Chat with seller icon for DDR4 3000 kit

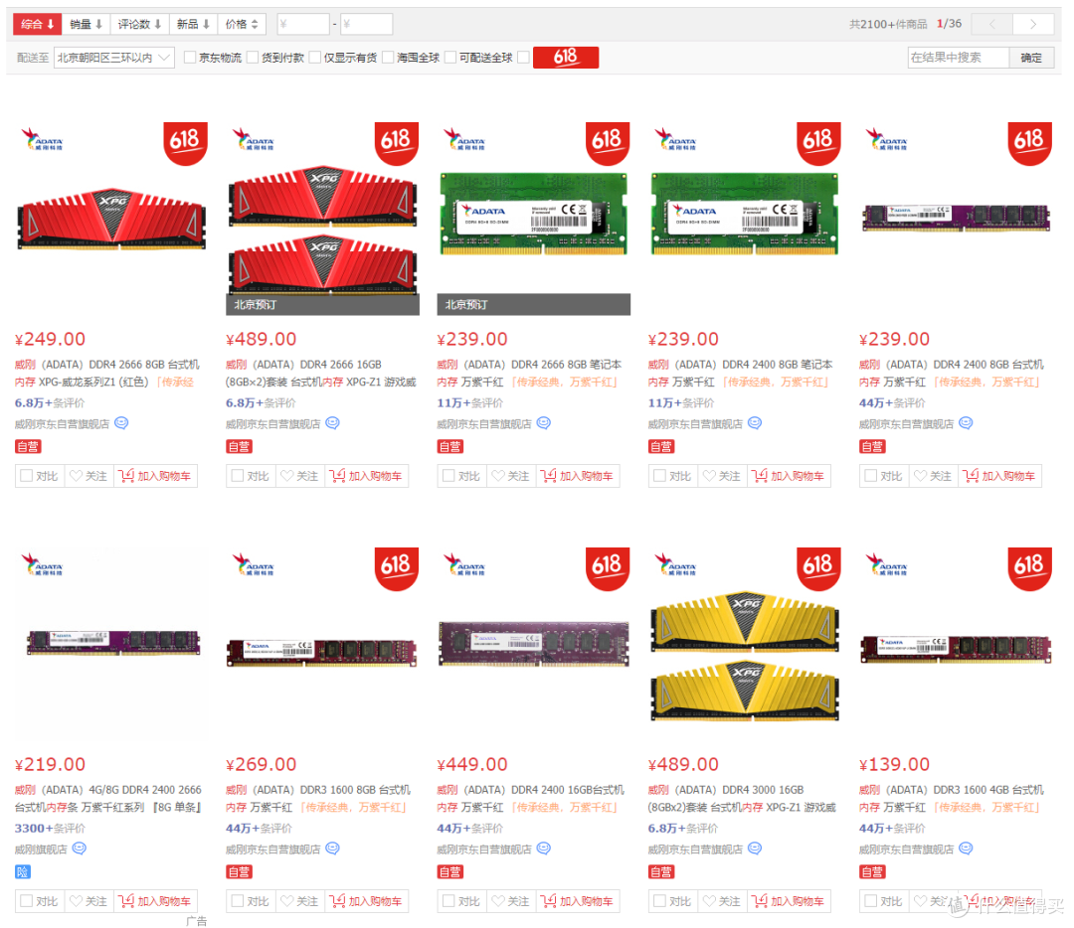(x=754, y=849)
